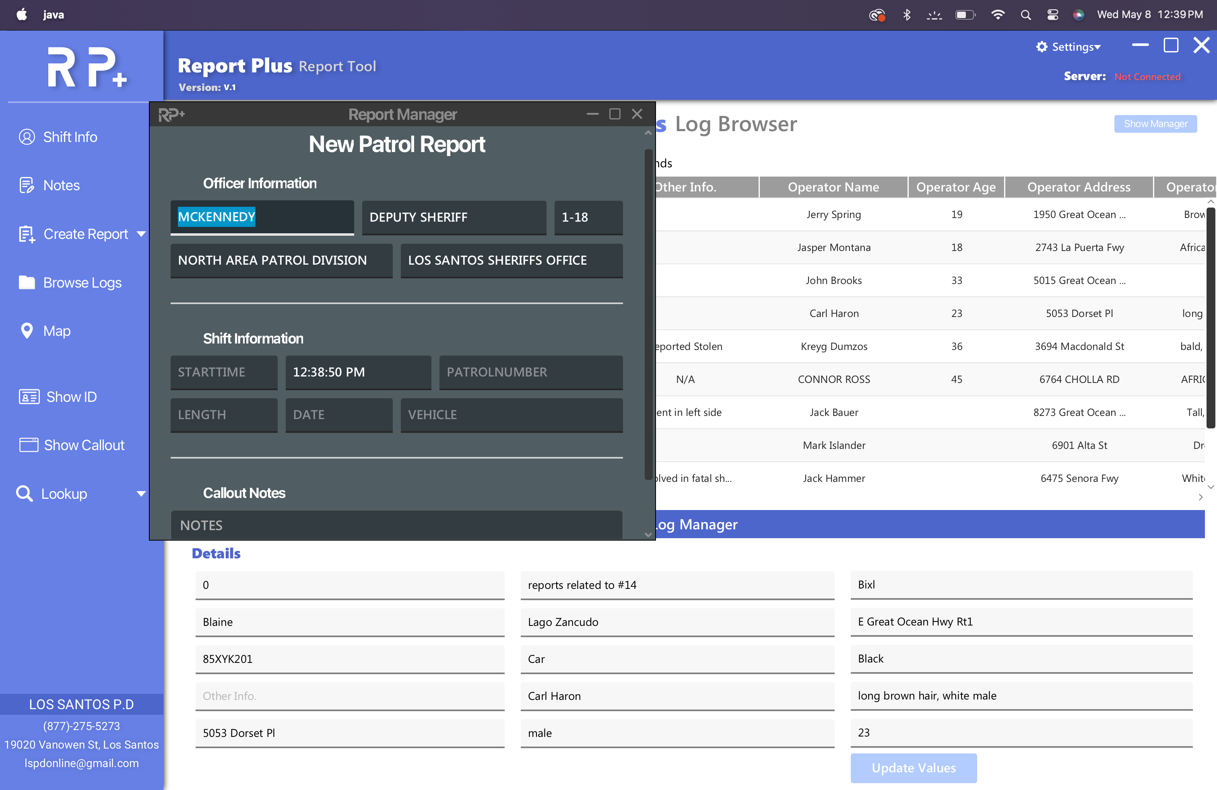
Task: Click the Notes icon in sidebar
Action: pos(27,185)
